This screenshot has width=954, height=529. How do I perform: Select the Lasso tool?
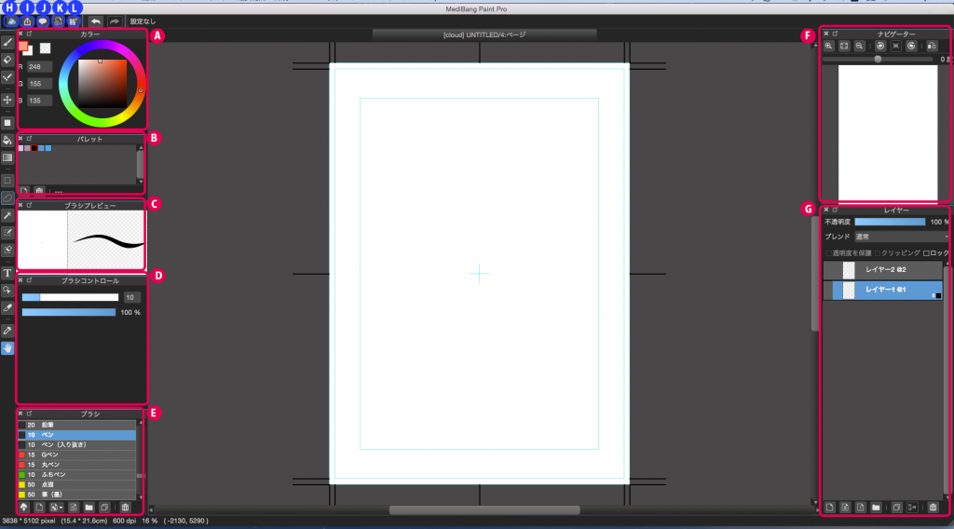7,198
